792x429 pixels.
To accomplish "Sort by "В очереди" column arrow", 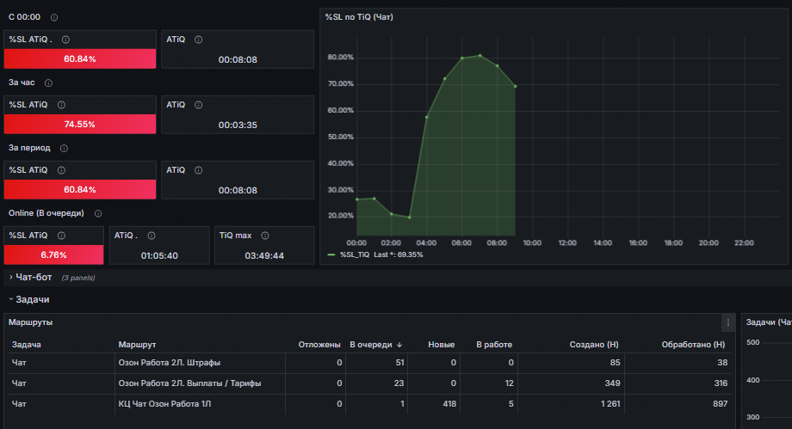I will tap(399, 345).
